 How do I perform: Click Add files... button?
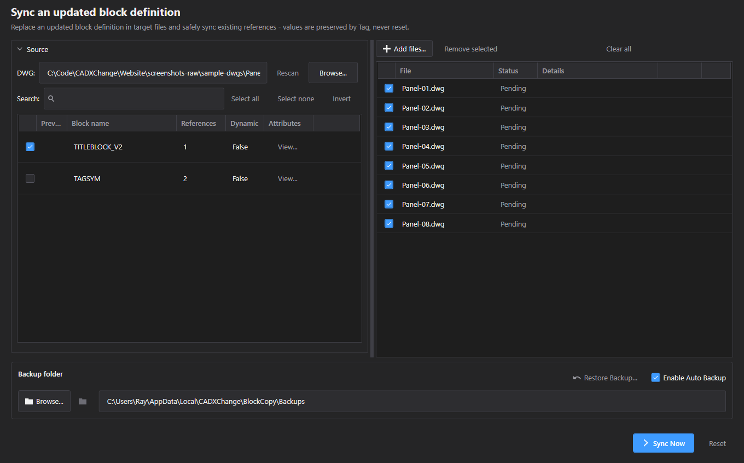tap(404, 49)
